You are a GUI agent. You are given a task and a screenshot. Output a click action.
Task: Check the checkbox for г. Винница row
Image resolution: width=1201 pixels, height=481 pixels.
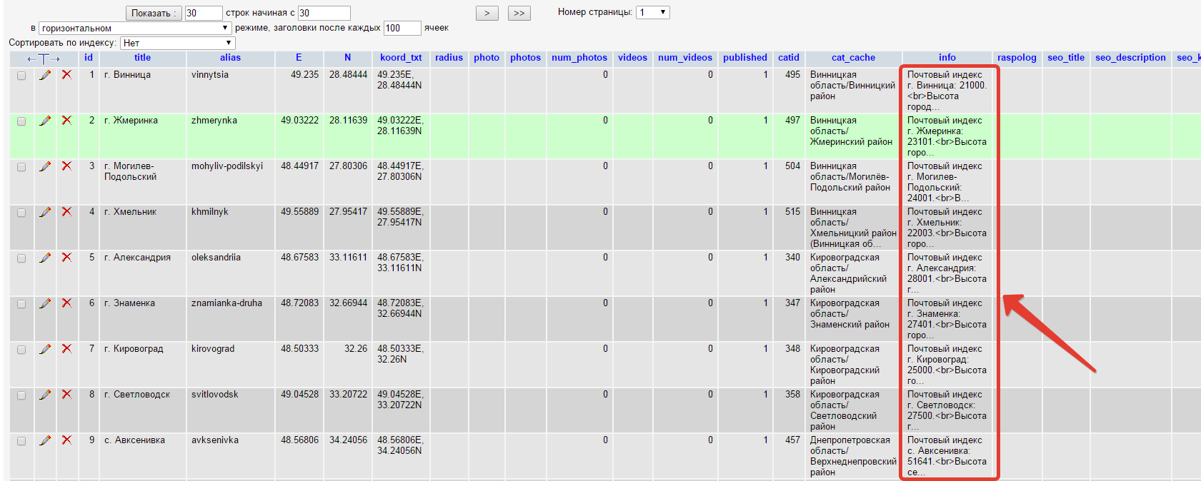[x=21, y=76]
